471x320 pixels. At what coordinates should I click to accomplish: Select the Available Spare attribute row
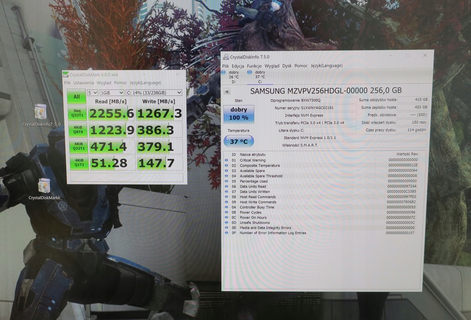[324, 170]
